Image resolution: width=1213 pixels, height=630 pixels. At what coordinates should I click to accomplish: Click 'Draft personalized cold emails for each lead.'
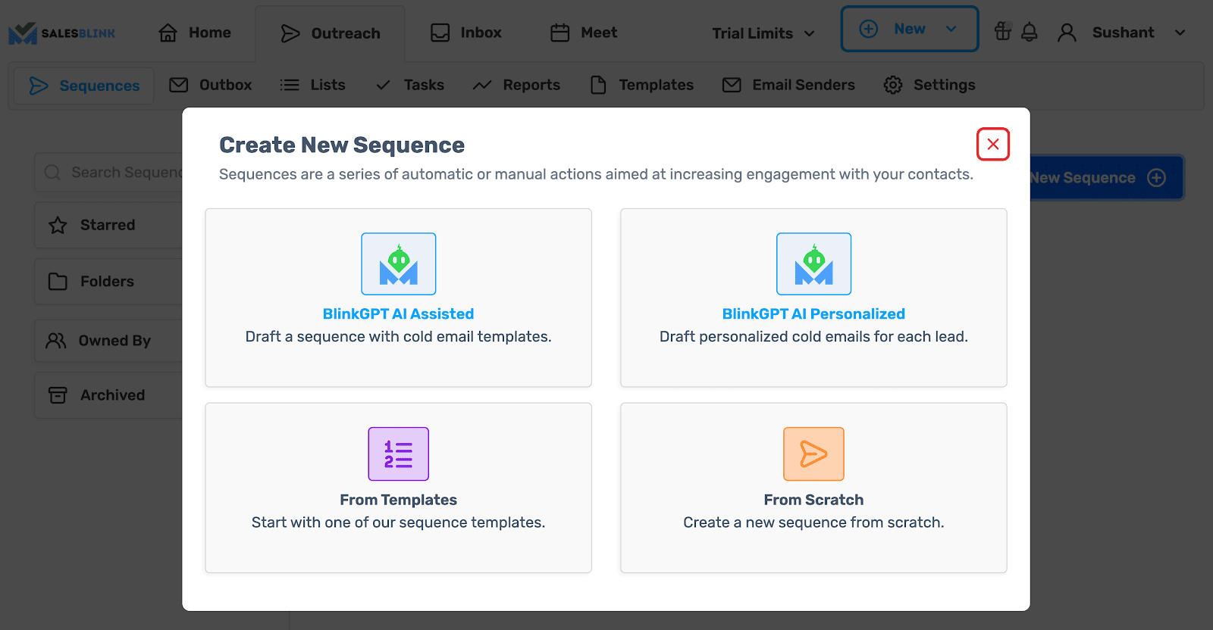(x=813, y=336)
